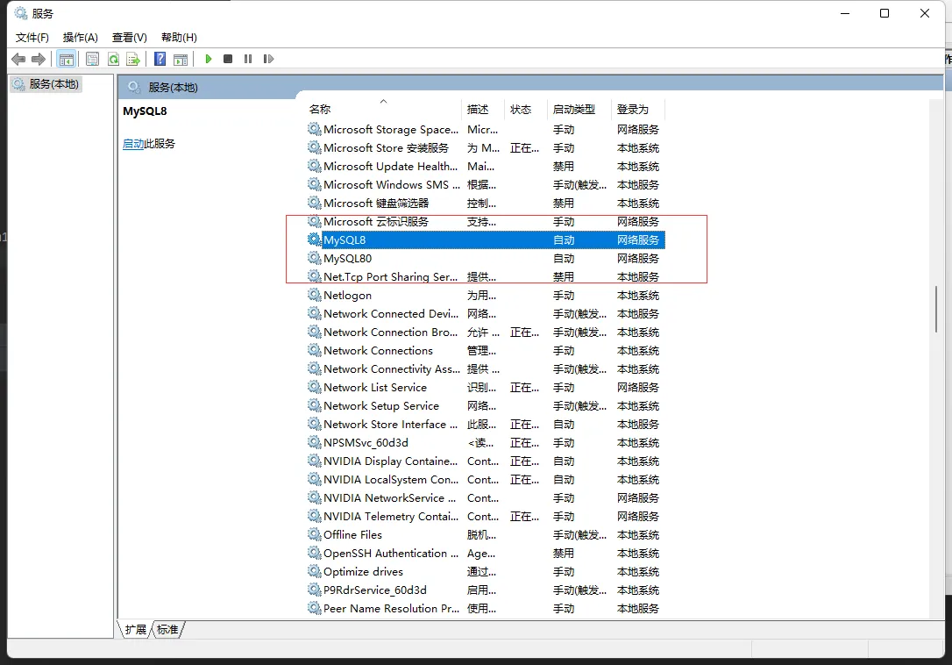Screen dimensions: 952x665
Task: Sort by the 名称 column header
Action: click(384, 110)
